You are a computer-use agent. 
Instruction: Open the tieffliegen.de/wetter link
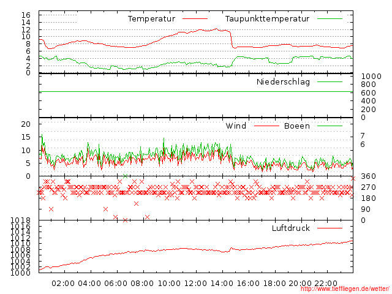click(x=344, y=289)
